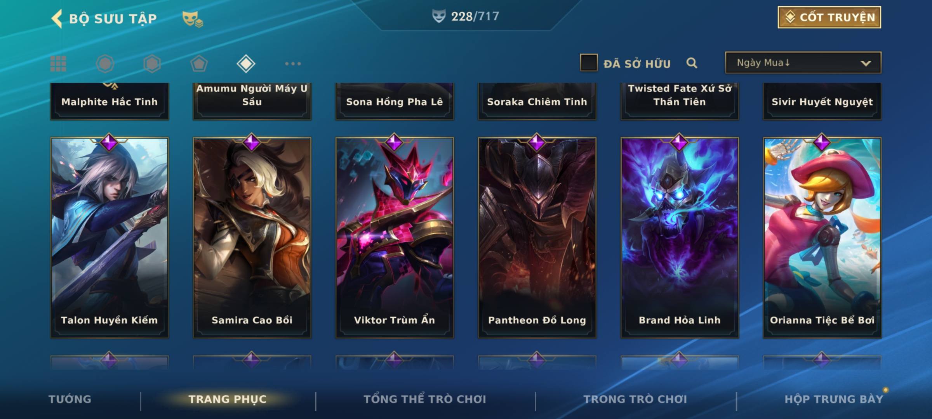The height and width of the screenshot is (419, 932).
Task: Select the Orianna Tiệc Bể Bơi skin
Action: tap(822, 238)
